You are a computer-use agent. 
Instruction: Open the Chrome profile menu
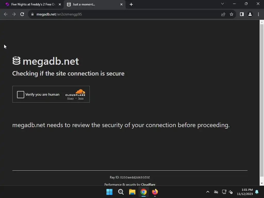coord(250,14)
